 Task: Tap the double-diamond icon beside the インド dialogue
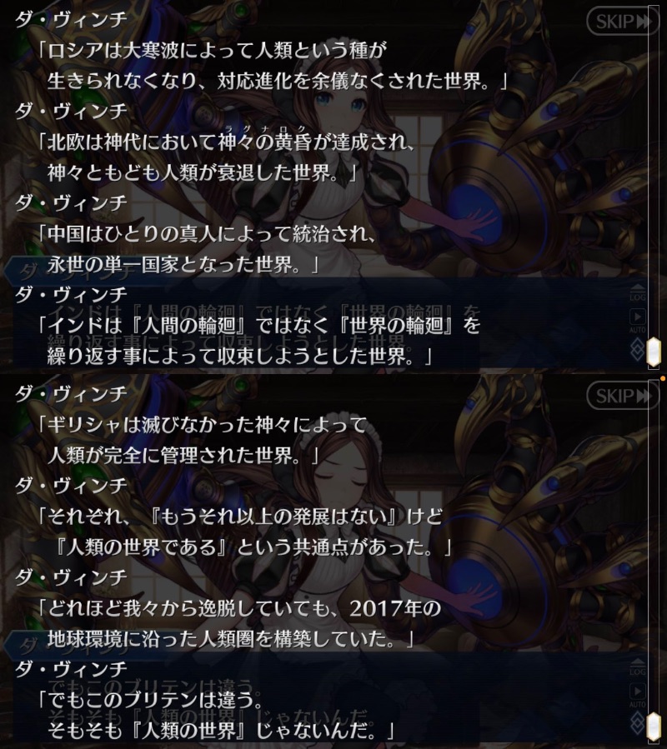[x=637, y=350]
